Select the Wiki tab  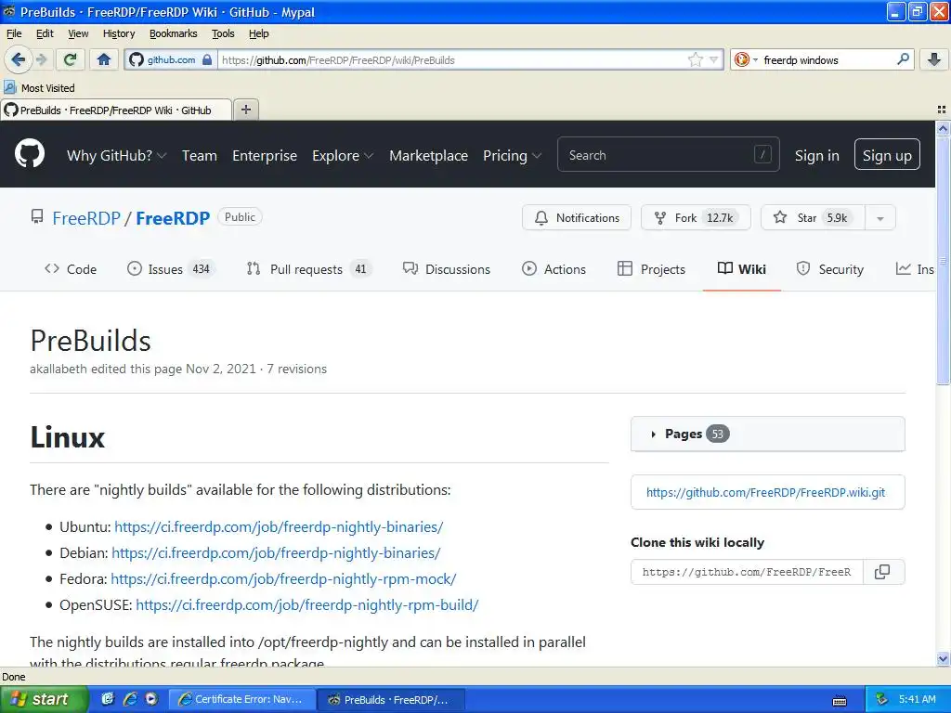742,269
